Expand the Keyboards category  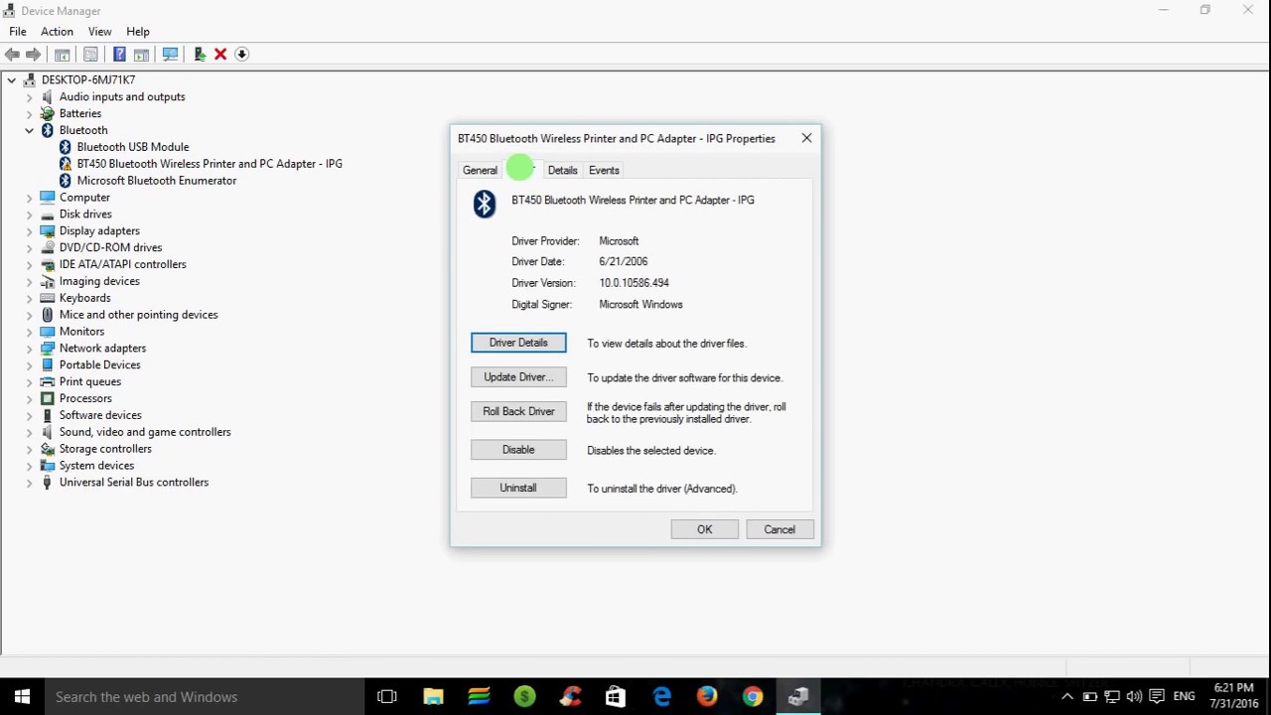[x=29, y=298]
